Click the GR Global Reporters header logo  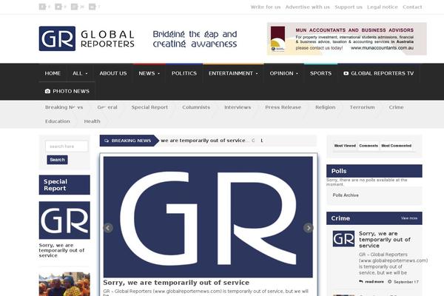[87, 38]
